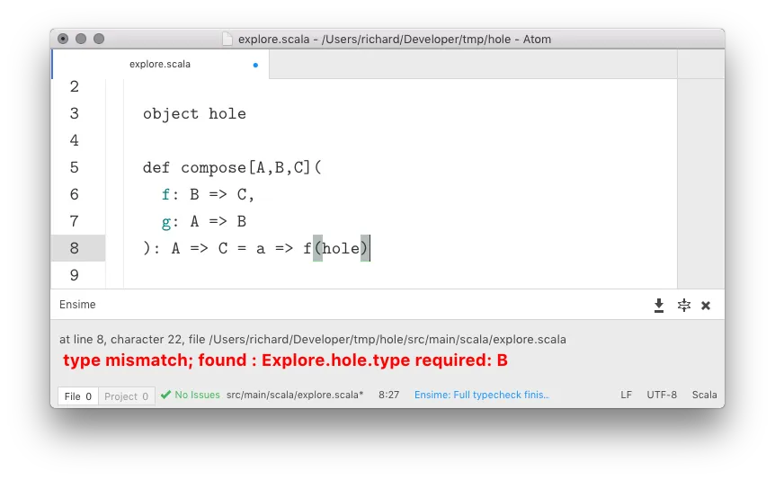Viewport: 775px width, 480px height.
Task: Switch to File 0 issues tab
Action: (x=78, y=396)
